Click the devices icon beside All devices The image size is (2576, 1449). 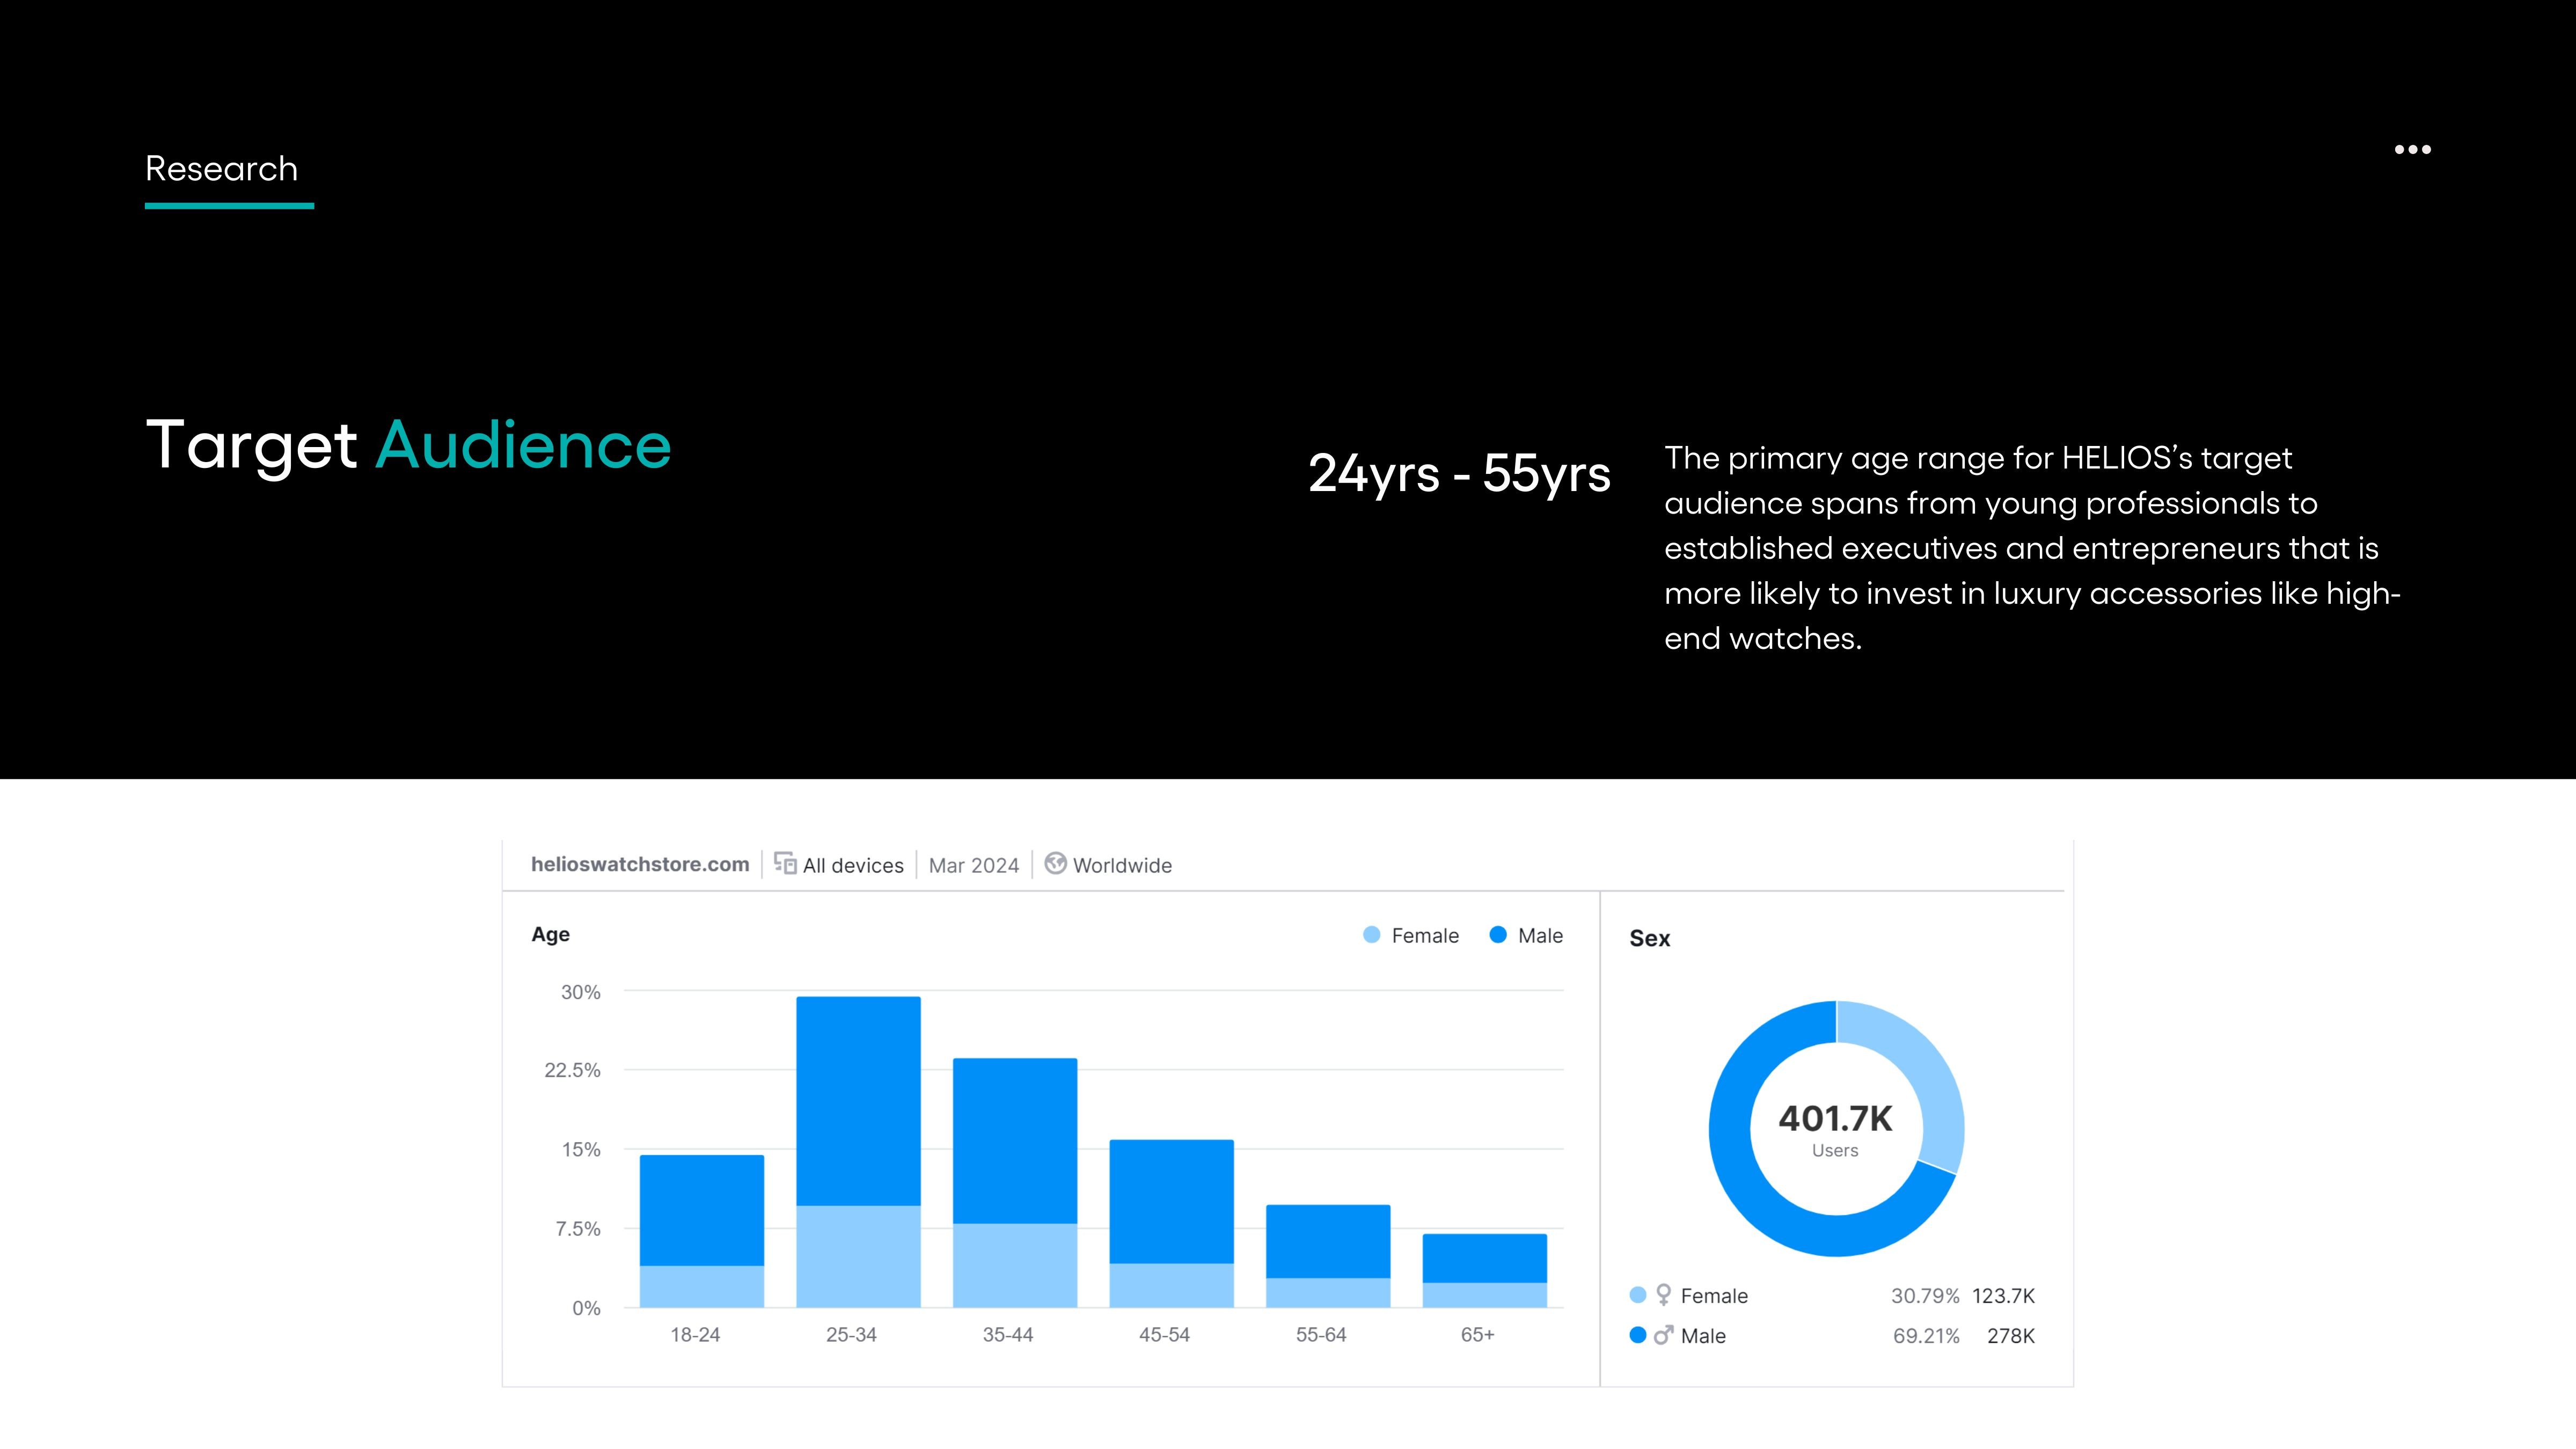tap(785, 863)
